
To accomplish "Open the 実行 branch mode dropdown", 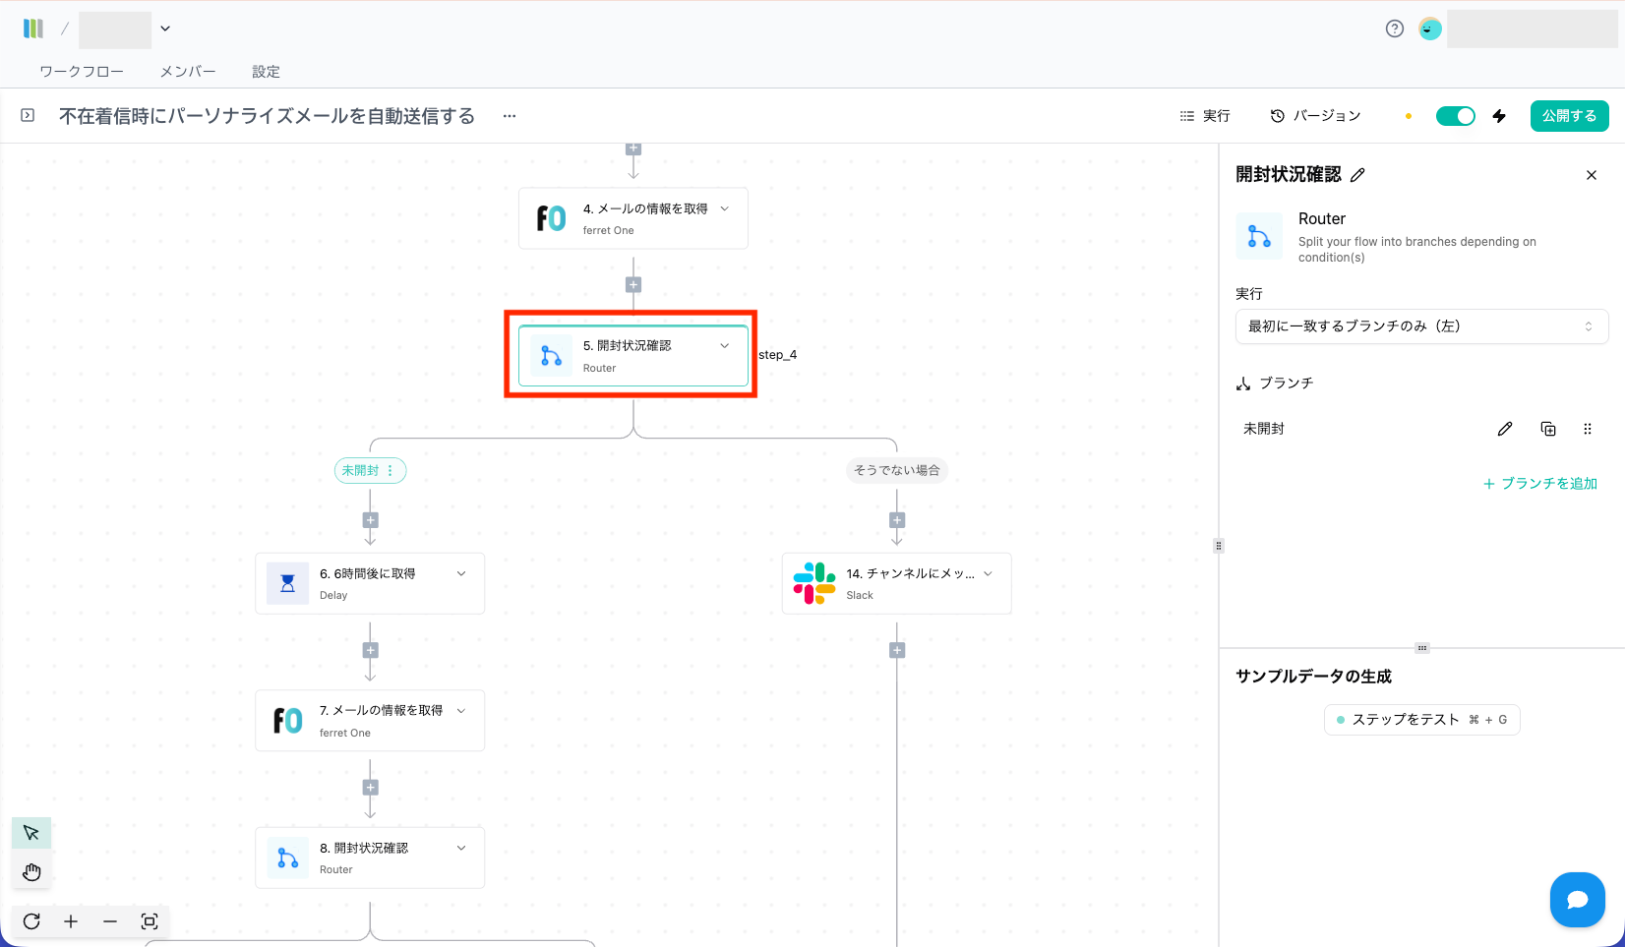I will pyautogui.click(x=1421, y=326).
